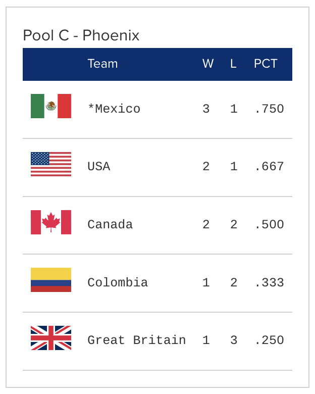Select the *Mexico team name

(x=114, y=109)
